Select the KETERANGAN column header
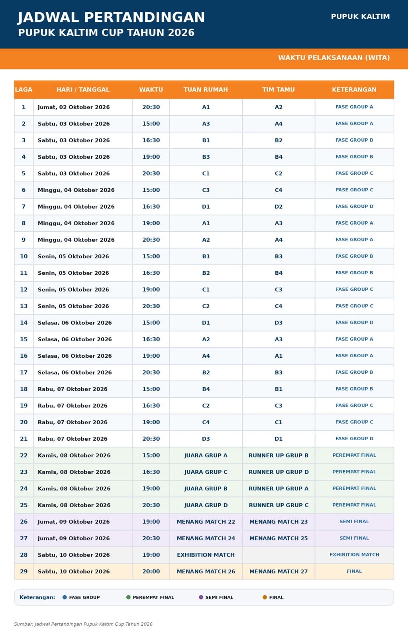This screenshot has width=408, height=638. click(x=354, y=90)
